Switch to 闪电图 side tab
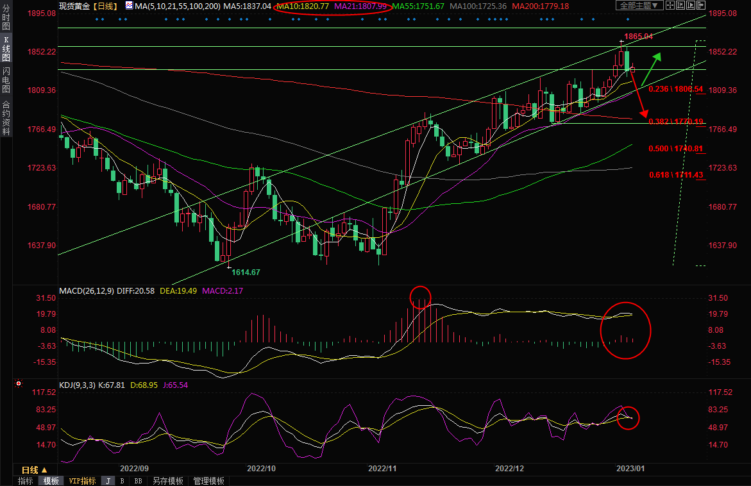Screen dimensions: 751x486 (6, 79)
